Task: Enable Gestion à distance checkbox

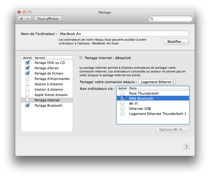Action: click(27, 90)
